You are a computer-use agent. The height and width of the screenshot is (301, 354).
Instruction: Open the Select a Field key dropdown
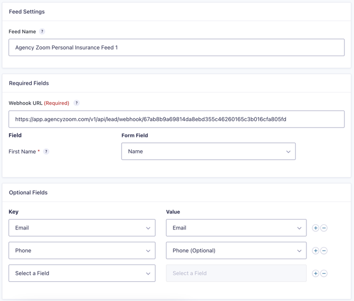click(x=82, y=273)
